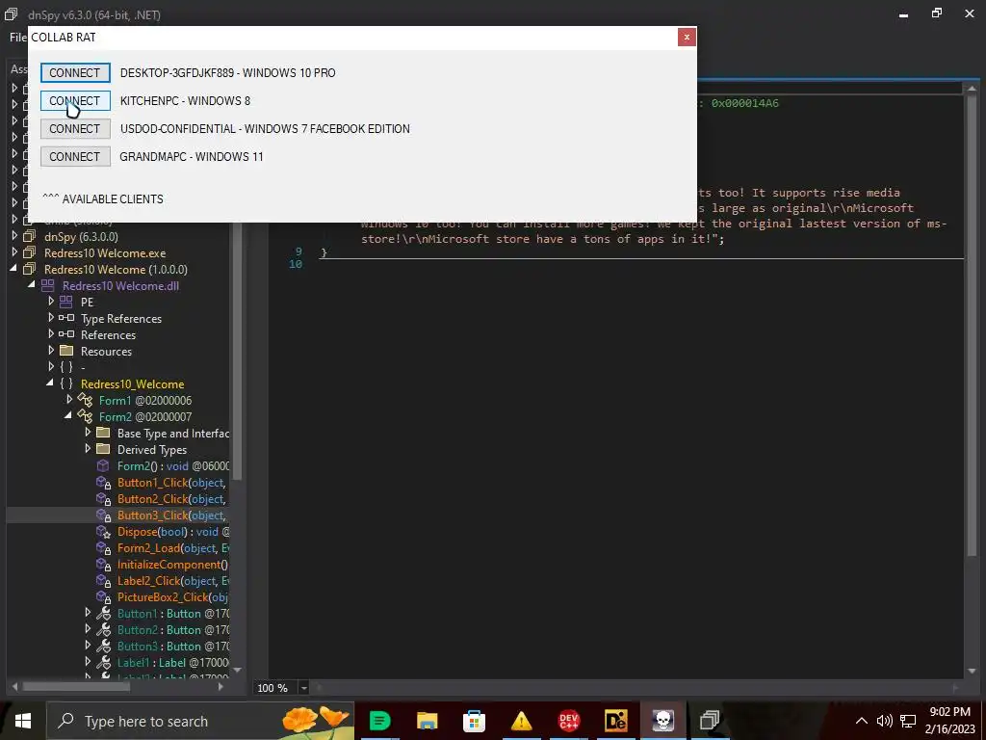Select dnSpy (6.3.0.0) assembly icon
Viewport: 986px width, 740px height.
point(30,237)
